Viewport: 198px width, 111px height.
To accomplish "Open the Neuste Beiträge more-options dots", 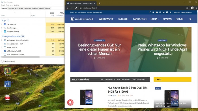I will pyautogui.click(x=148, y=79).
